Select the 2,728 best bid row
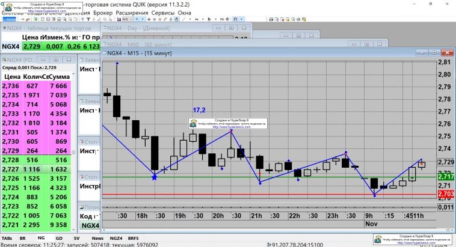The height and width of the screenshot is (247, 456). [x=11, y=160]
